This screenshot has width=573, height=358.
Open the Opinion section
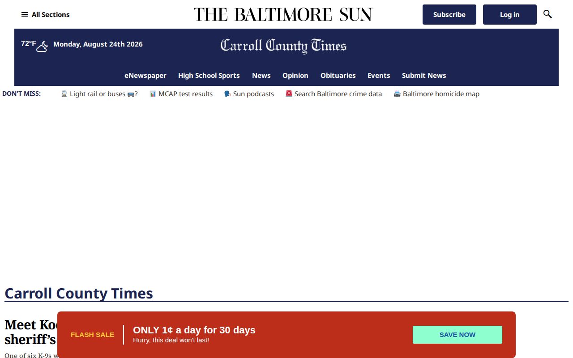click(295, 76)
